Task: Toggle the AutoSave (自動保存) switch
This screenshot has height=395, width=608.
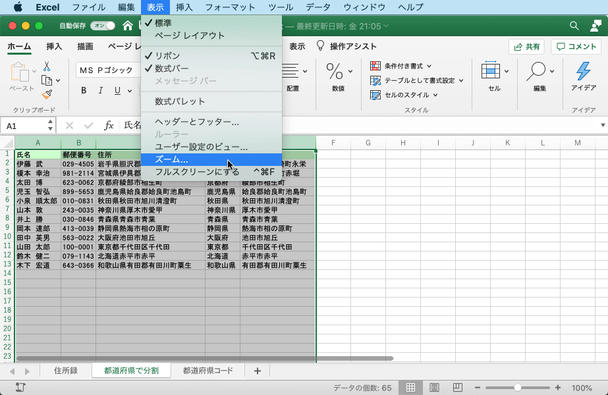Action: (103, 26)
